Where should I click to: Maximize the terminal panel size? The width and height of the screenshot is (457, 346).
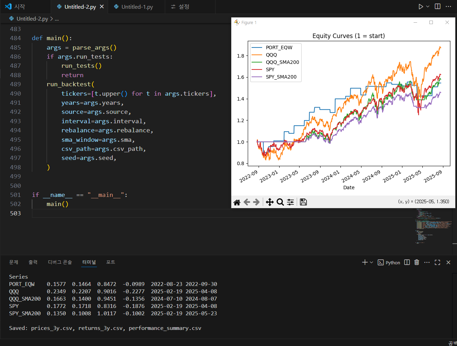437,262
